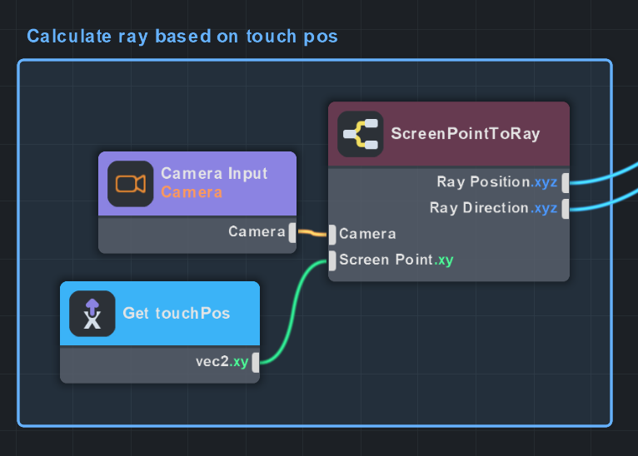Screen dimensions: 638x456
Task: Select the Camera Input node title
Action: point(214,174)
